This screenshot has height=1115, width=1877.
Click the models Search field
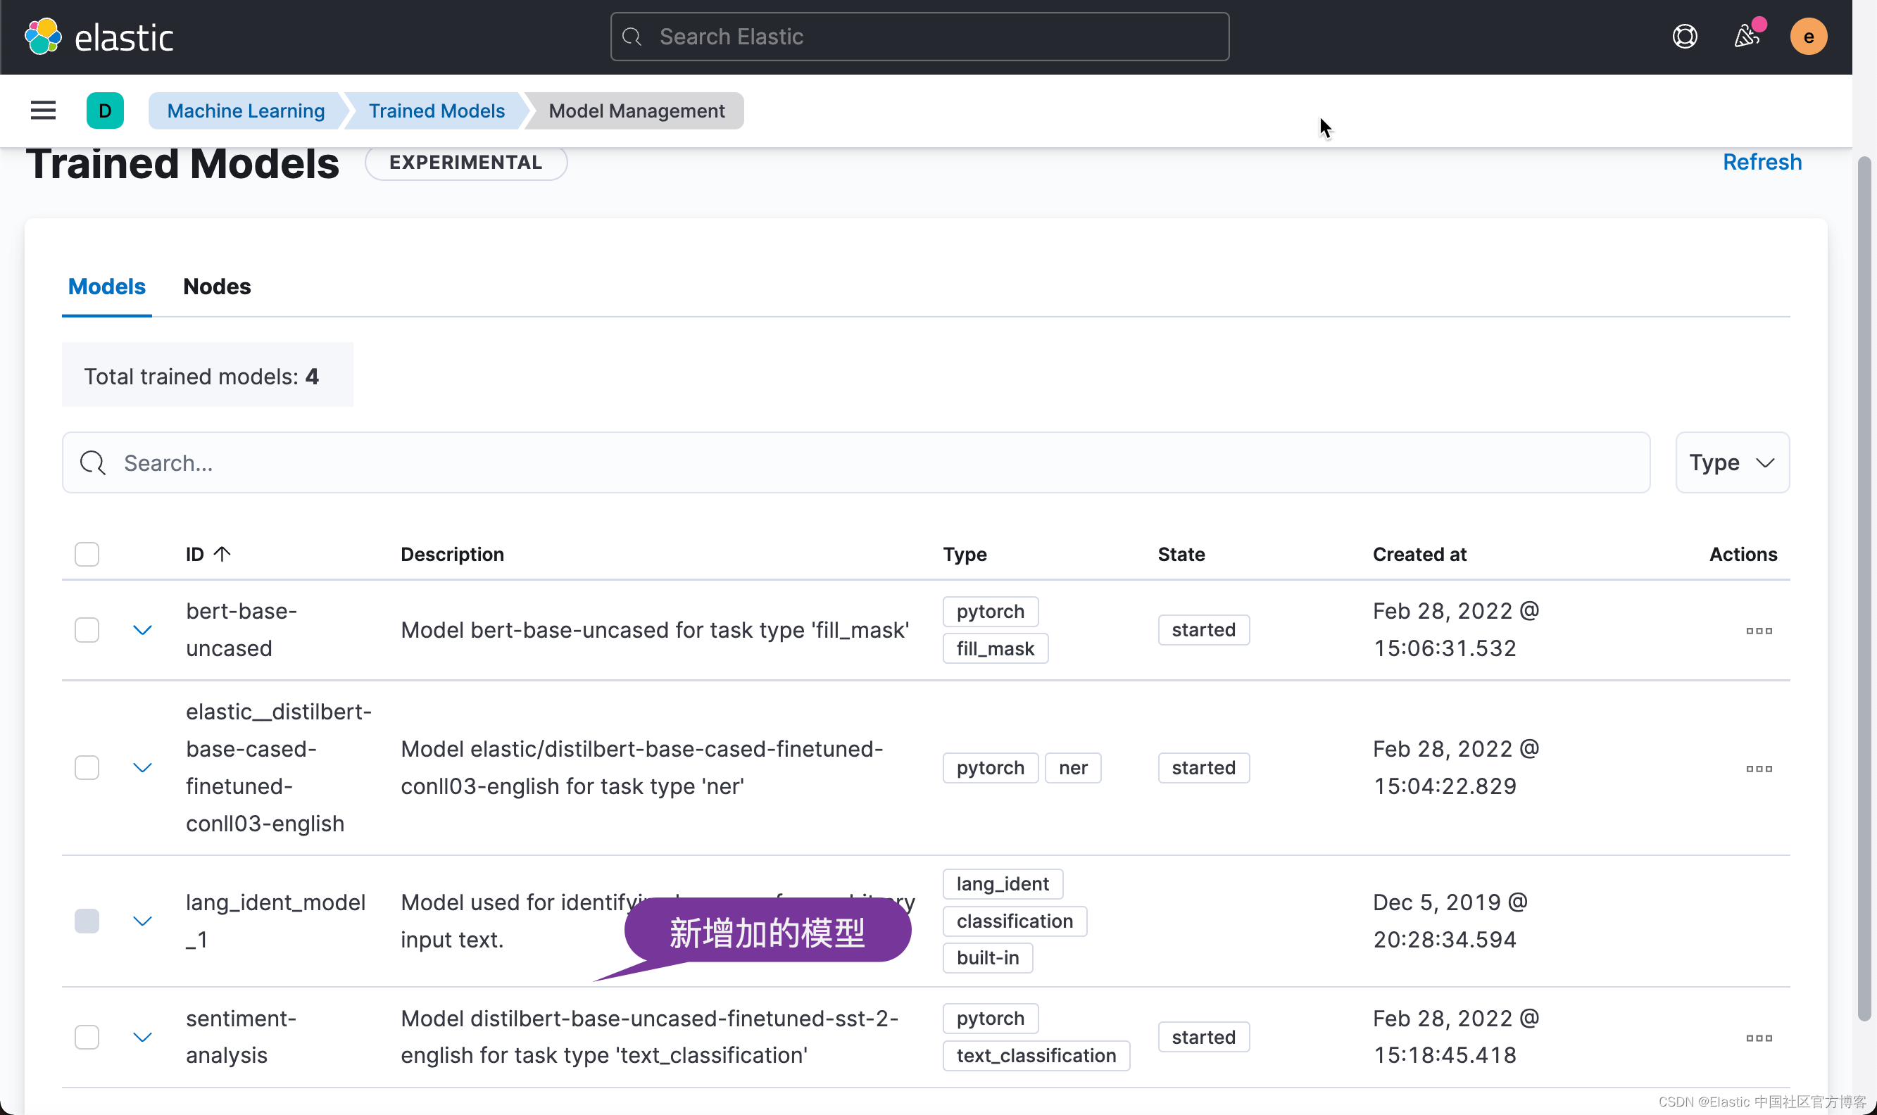click(857, 463)
